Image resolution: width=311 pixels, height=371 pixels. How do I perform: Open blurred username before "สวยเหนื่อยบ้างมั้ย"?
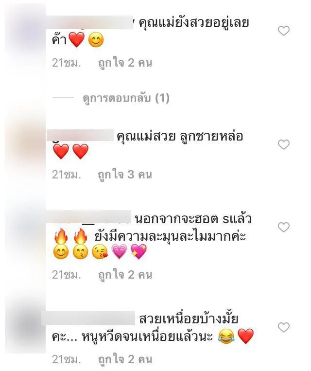88,318
